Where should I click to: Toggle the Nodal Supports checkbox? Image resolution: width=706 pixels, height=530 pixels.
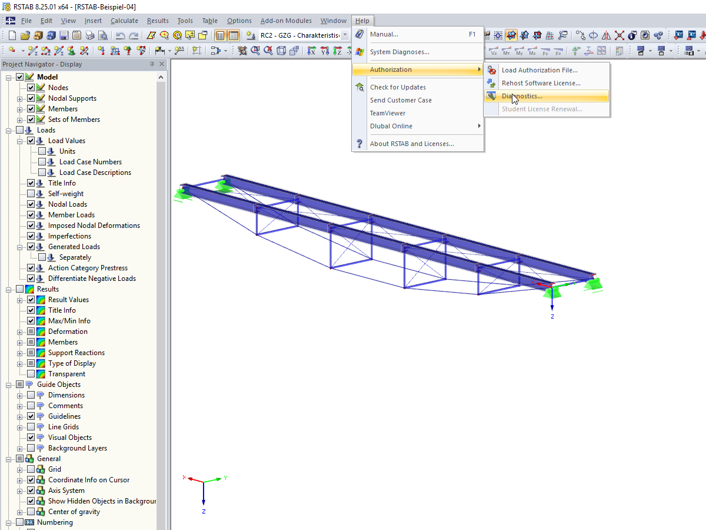click(31, 98)
